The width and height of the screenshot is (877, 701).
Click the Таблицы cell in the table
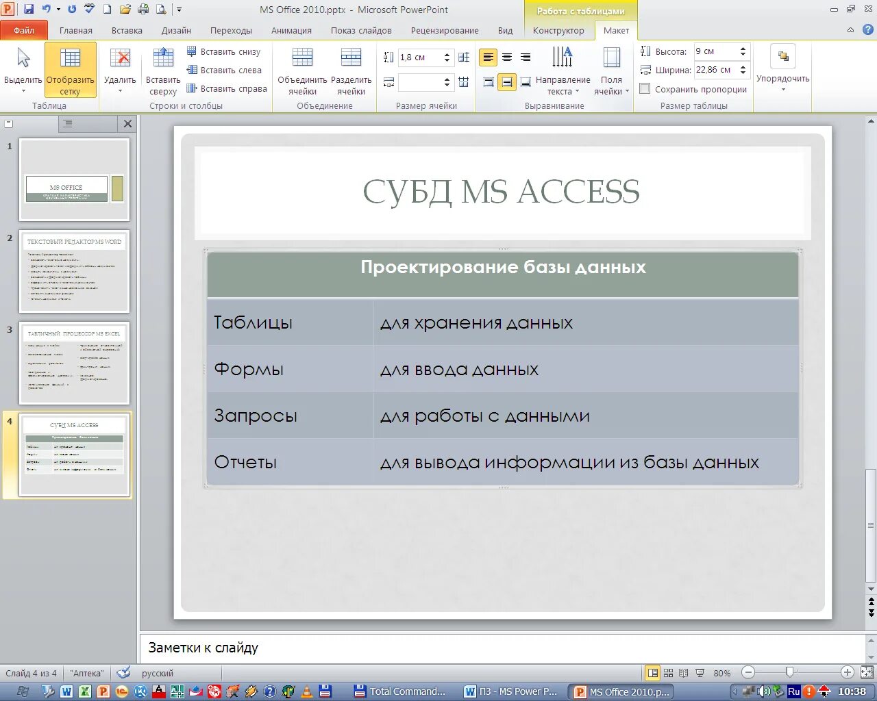pyautogui.click(x=291, y=322)
